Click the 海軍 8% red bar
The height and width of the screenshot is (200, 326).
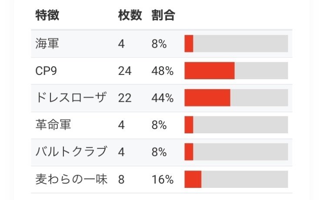189,43
